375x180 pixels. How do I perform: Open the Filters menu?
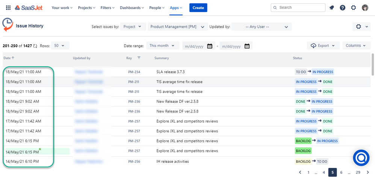[107, 7]
